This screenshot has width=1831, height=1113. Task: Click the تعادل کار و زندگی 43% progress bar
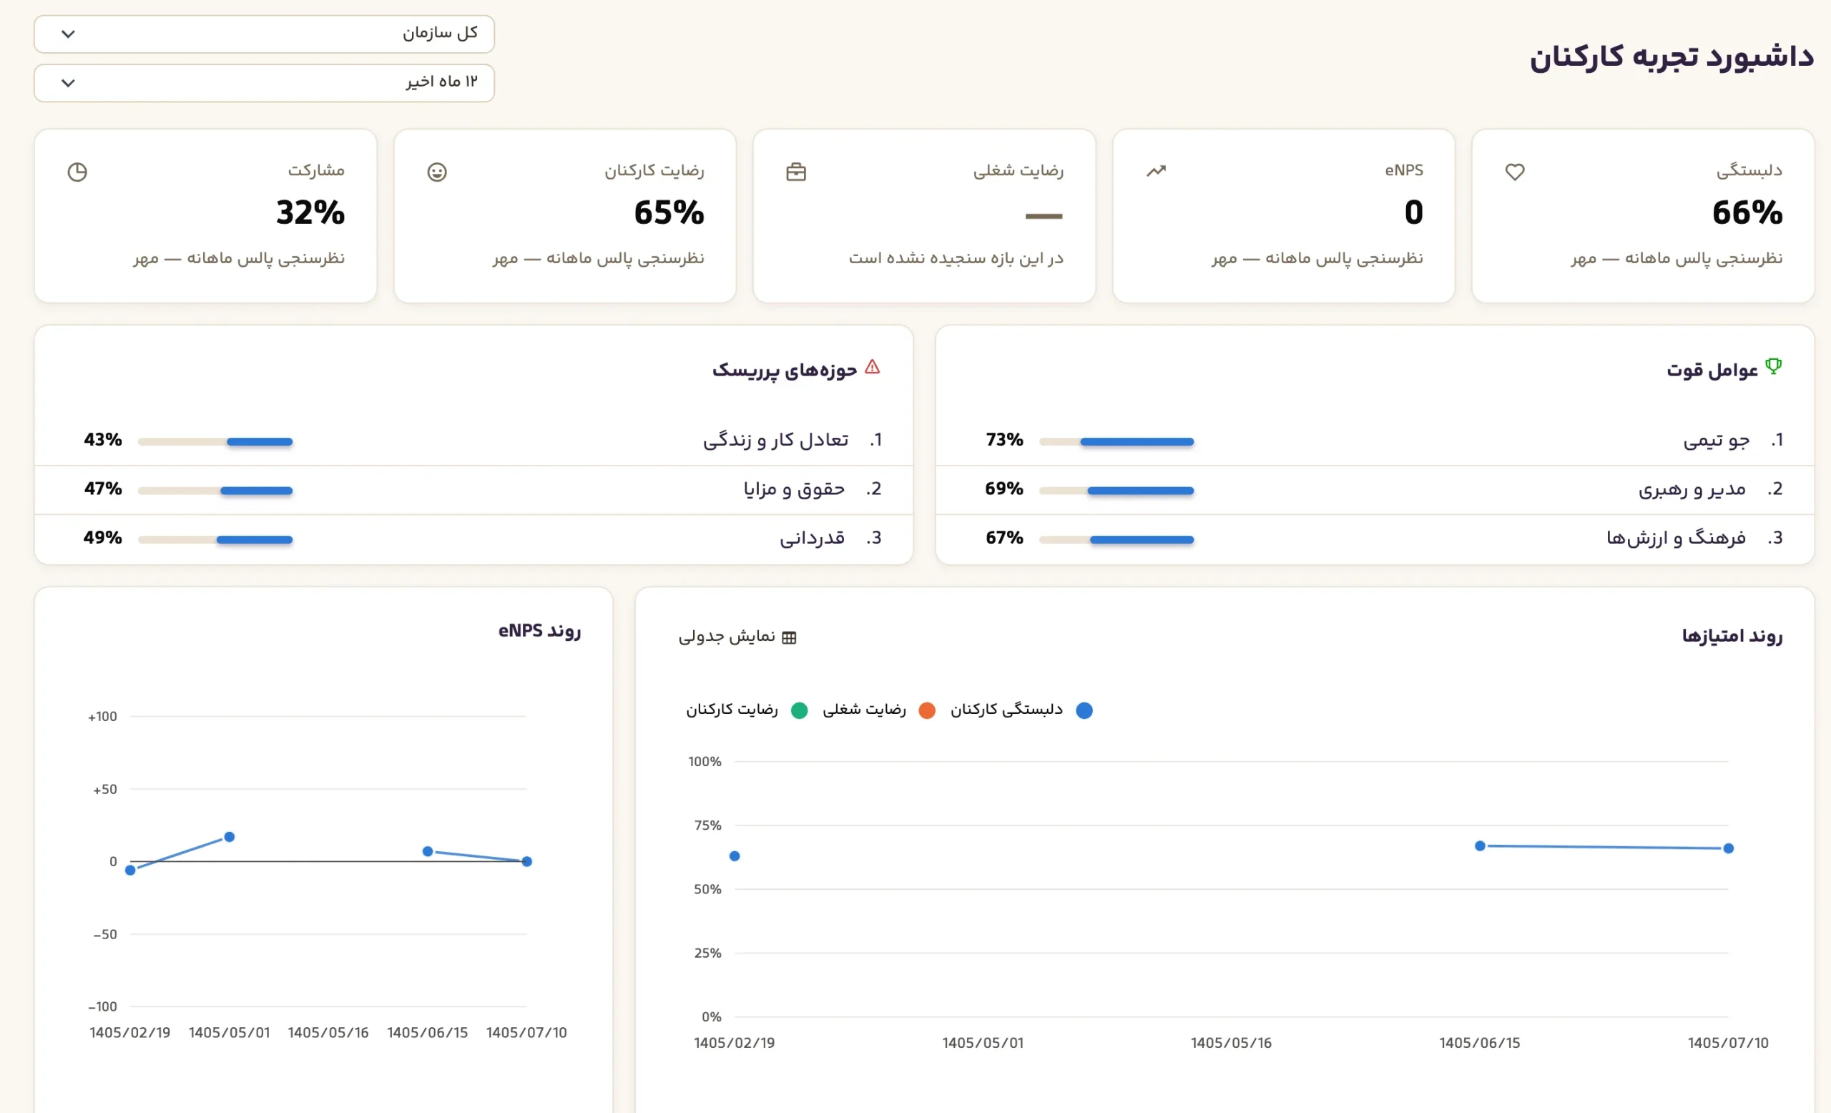coord(215,441)
